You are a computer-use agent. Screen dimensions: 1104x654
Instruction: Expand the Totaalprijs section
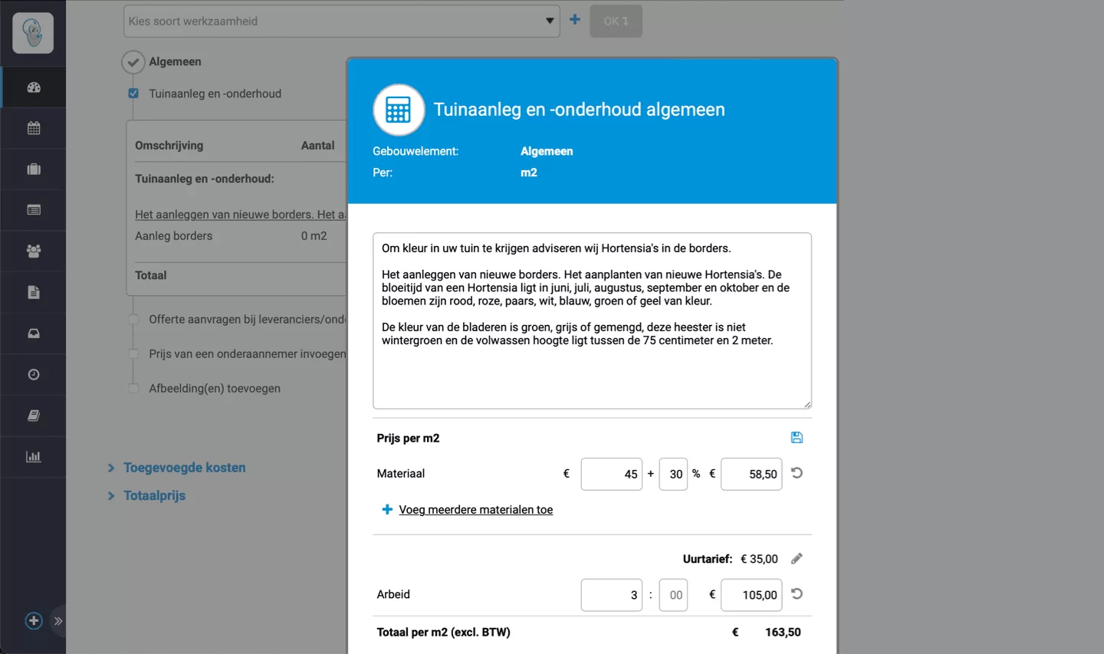[154, 496]
